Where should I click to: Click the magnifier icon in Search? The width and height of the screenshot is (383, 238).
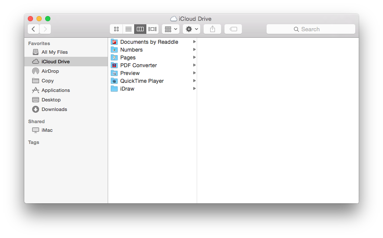[296, 29]
